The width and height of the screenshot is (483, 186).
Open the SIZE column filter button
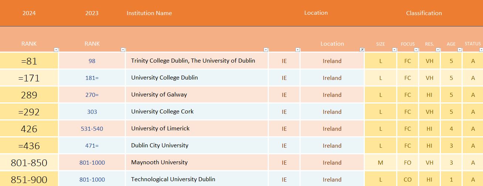[394, 50]
